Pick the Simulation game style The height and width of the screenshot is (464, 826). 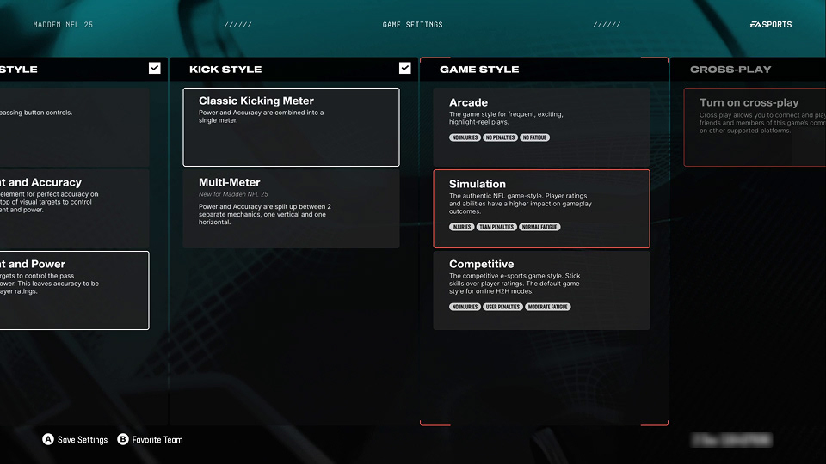click(541, 208)
